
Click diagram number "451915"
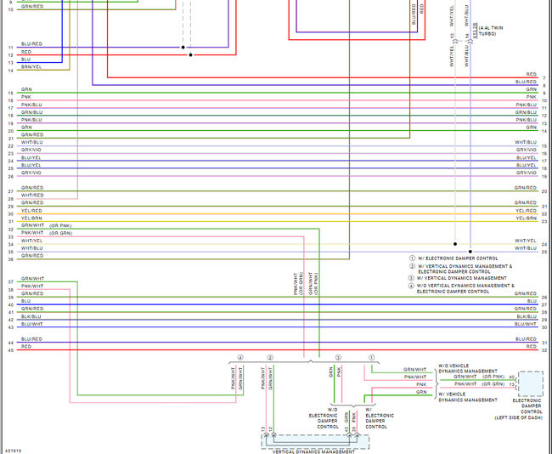pos(13,451)
